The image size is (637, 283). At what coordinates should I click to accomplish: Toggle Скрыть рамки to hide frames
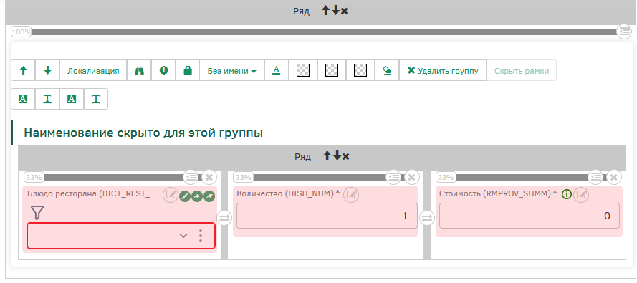pyautogui.click(x=521, y=71)
